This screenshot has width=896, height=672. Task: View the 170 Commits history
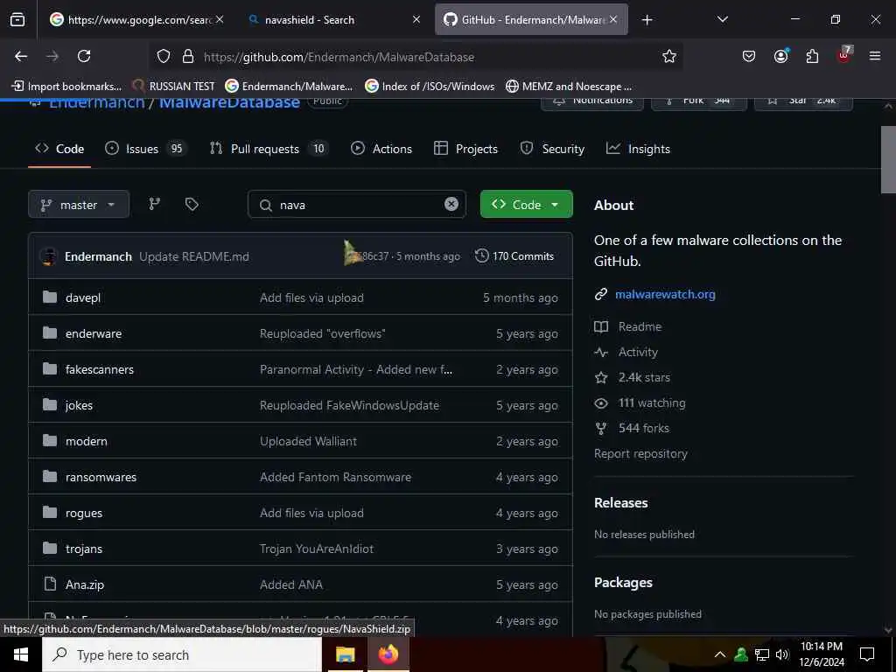point(514,256)
